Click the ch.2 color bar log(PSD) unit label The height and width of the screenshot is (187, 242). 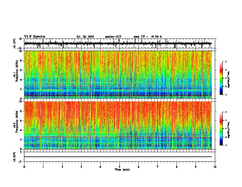[229, 130]
